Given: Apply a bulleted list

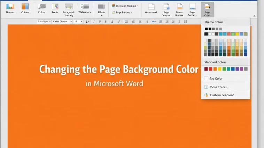Looking at the screenshot, I should coord(126,22).
